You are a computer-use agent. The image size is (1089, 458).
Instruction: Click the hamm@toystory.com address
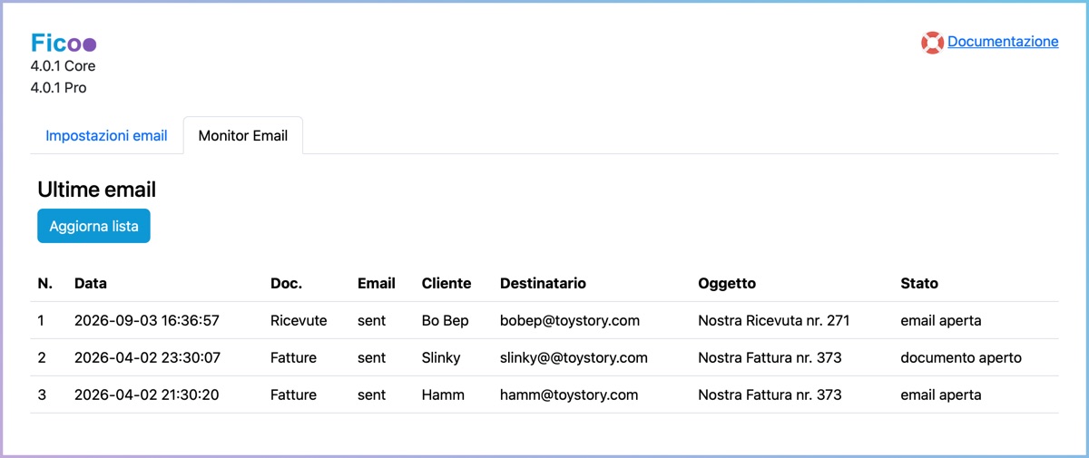tap(569, 395)
